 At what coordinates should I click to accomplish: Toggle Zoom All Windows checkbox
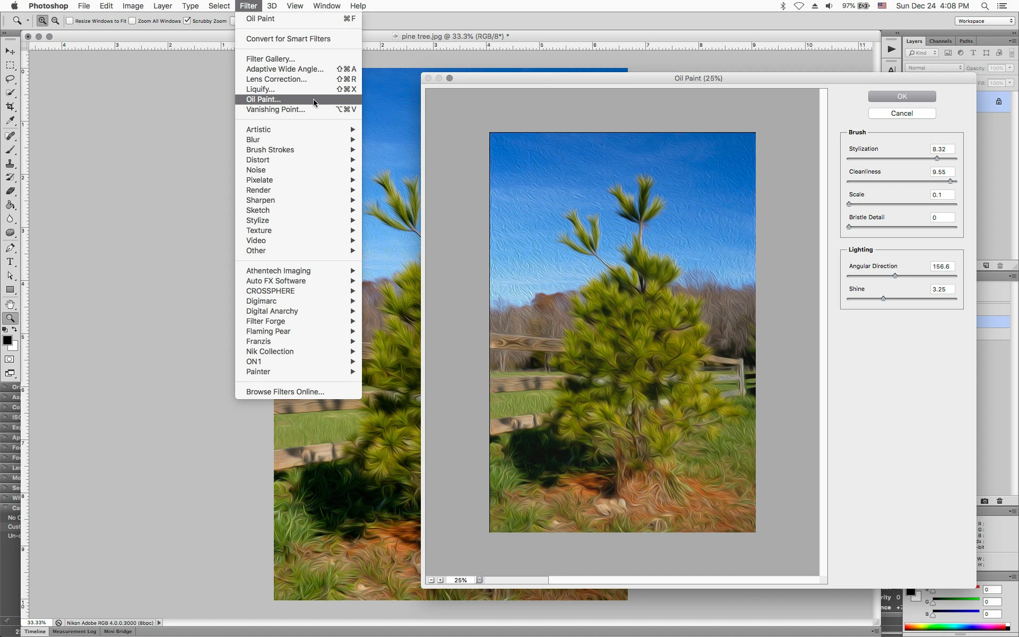133,21
